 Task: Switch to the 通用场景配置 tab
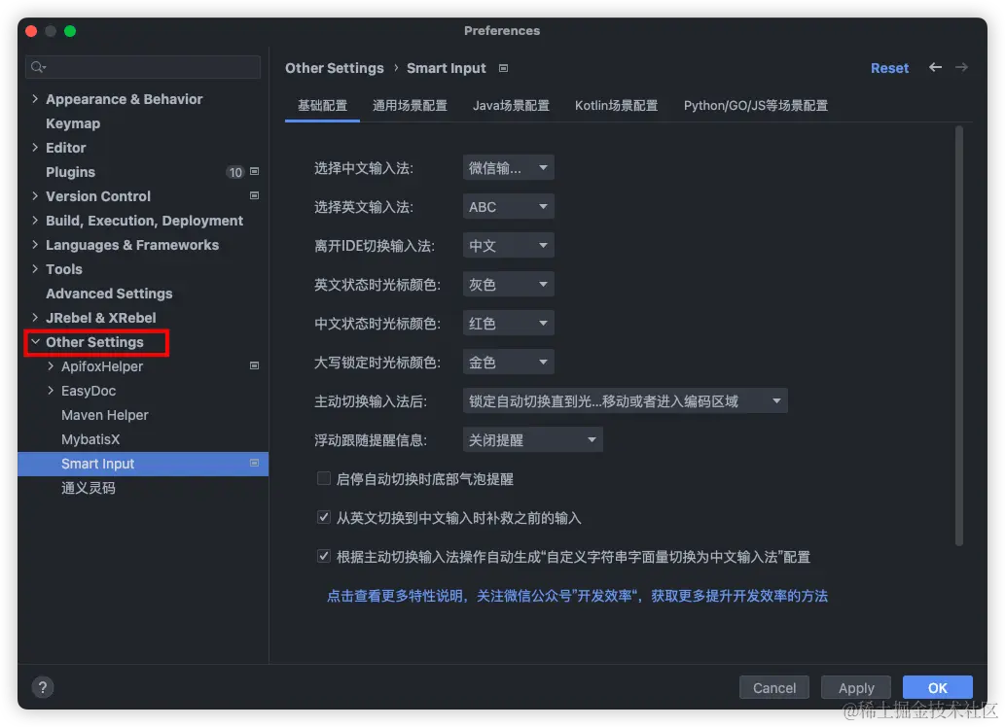410,106
